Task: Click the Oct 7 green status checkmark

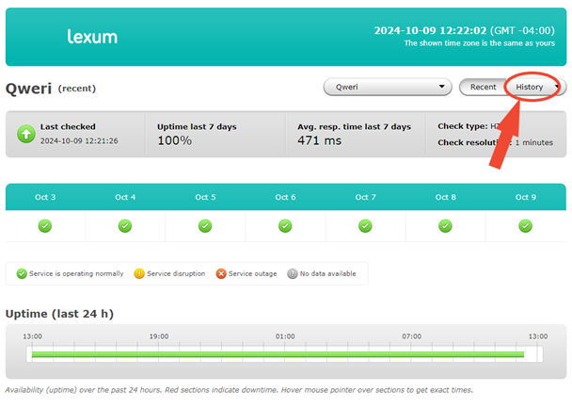Action: [x=365, y=226]
